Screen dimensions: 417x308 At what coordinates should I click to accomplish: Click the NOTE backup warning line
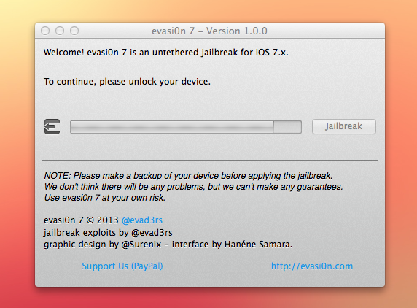click(188, 176)
